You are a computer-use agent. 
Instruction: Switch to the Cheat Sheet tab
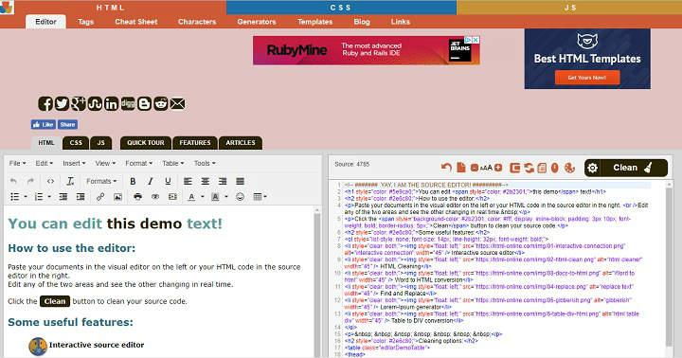(136, 22)
